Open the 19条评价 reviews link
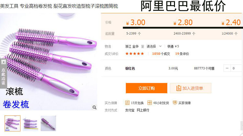The height and width of the screenshot is (136, 243). [x=182, y=54]
